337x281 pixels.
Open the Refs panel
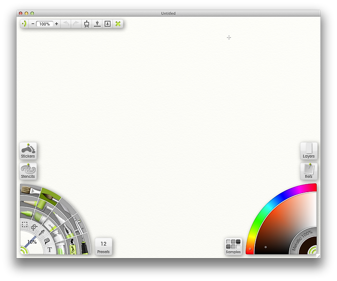pos(308,171)
